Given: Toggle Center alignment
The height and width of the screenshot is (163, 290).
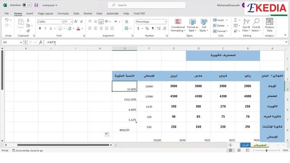Looking at the screenshot, I should coord(96,29).
